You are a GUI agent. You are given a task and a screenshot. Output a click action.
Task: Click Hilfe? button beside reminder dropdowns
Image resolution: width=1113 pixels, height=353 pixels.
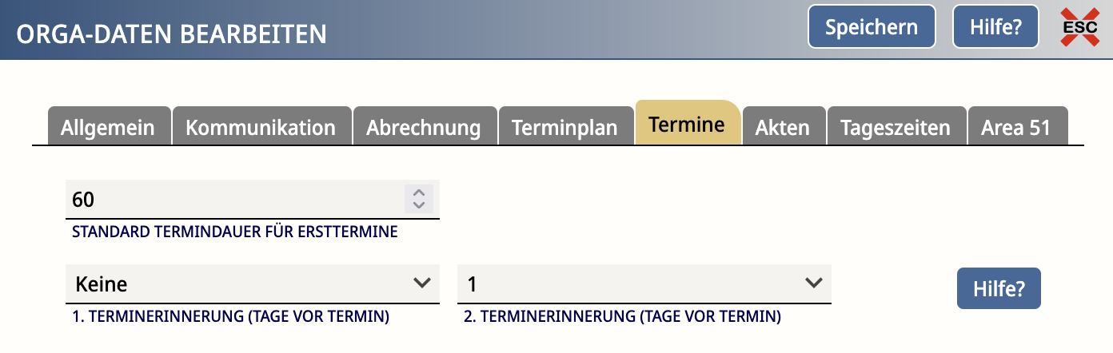coord(999,288)
